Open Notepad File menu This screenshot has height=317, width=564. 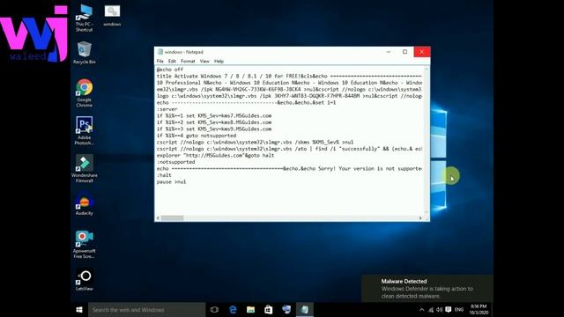tap(160, 61)
